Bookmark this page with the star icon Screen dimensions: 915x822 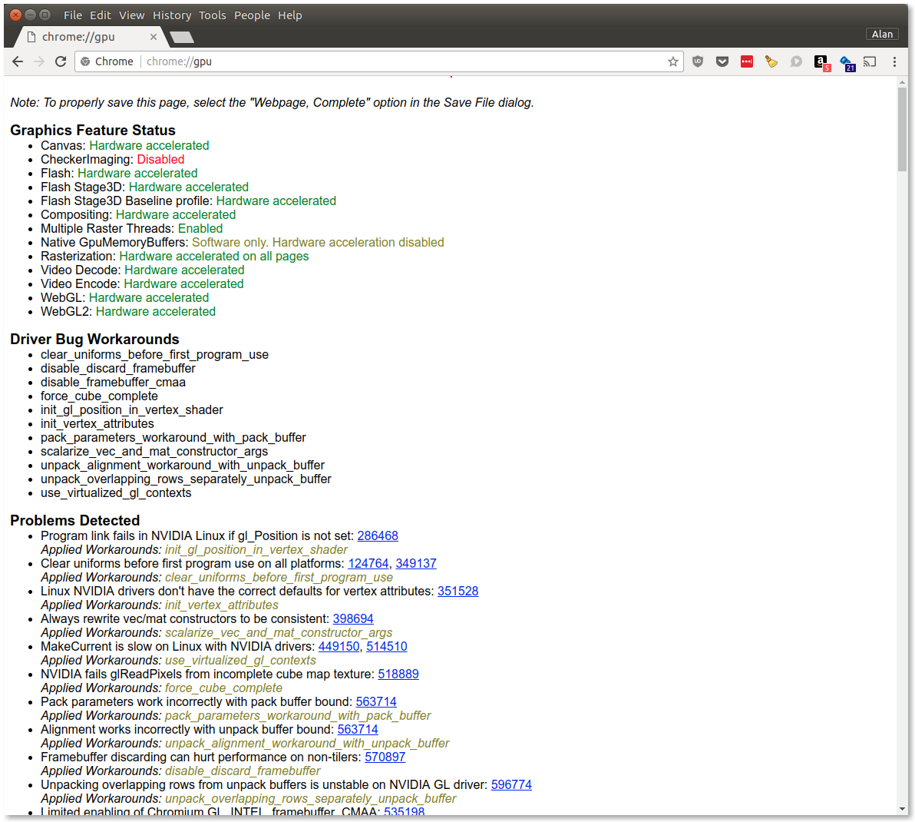click(672, 61)
